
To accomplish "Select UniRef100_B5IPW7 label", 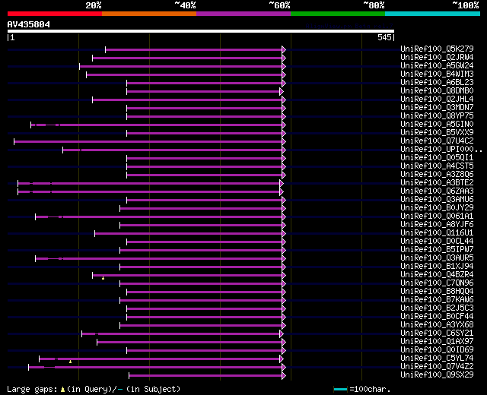I will 437,250.
